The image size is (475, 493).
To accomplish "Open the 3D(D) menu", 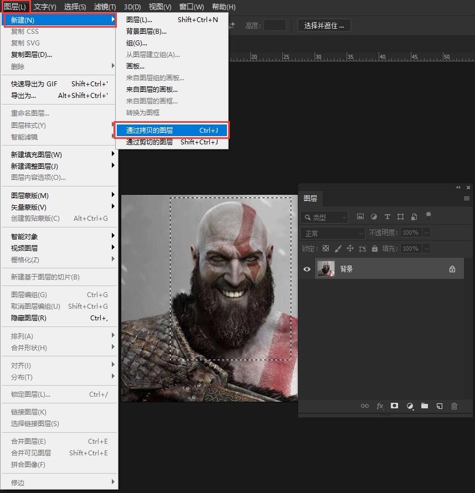I will 132,7.
